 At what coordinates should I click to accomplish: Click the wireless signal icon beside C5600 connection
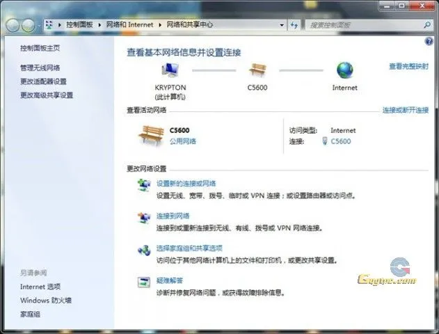pyautogui.click(x=325, y=141)
